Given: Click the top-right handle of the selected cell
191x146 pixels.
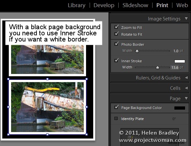Looking at the screenshot, I should tap(86, 79).
